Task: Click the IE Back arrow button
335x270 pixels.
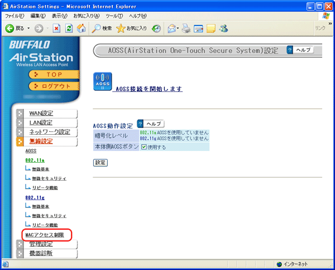Action: pyautogui.click(x=15, y=28)
